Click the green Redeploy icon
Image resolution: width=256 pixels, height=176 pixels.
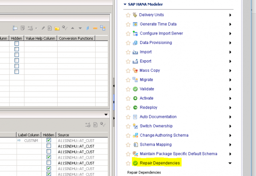[135, 108]
